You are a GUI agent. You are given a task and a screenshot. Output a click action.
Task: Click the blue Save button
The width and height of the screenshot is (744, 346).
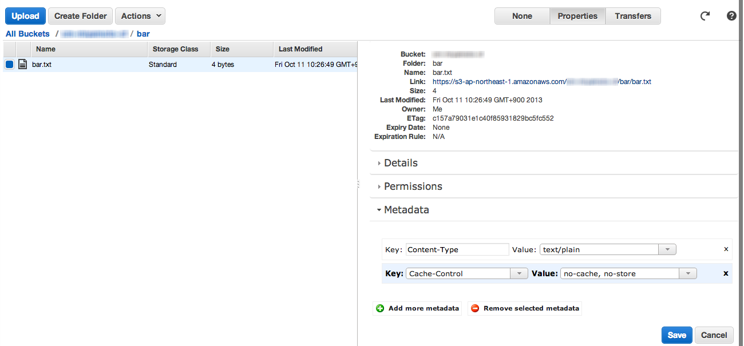(x=676, y=335)
